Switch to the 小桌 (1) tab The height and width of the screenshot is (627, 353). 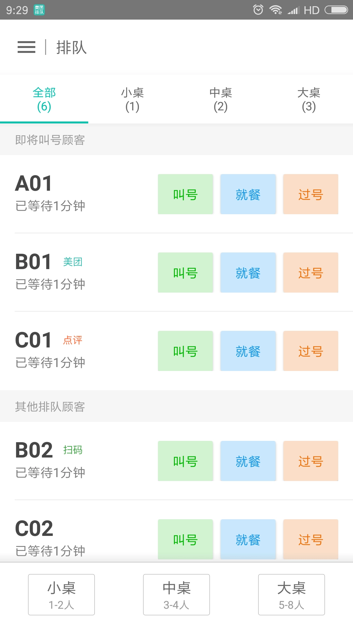[132, 99]
